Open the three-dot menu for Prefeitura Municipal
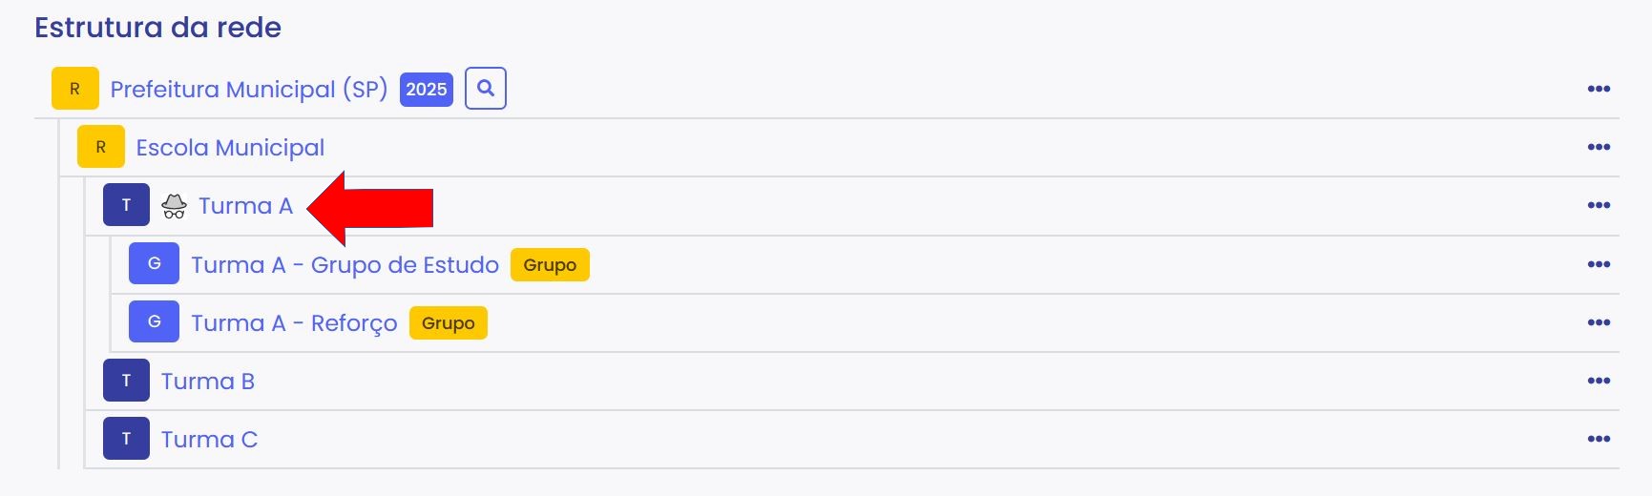 (x=1599, y=89)
